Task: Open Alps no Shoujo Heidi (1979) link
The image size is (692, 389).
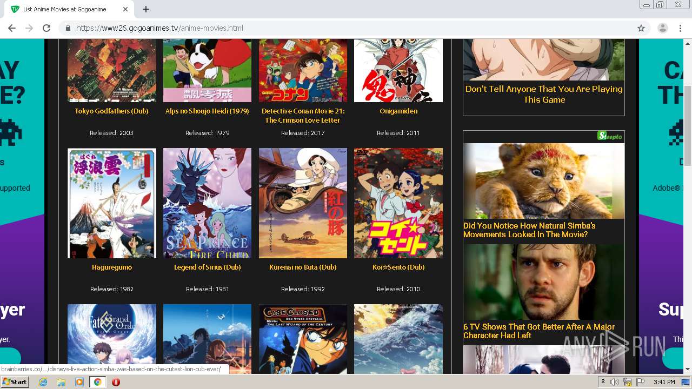Action: [207, 111]
